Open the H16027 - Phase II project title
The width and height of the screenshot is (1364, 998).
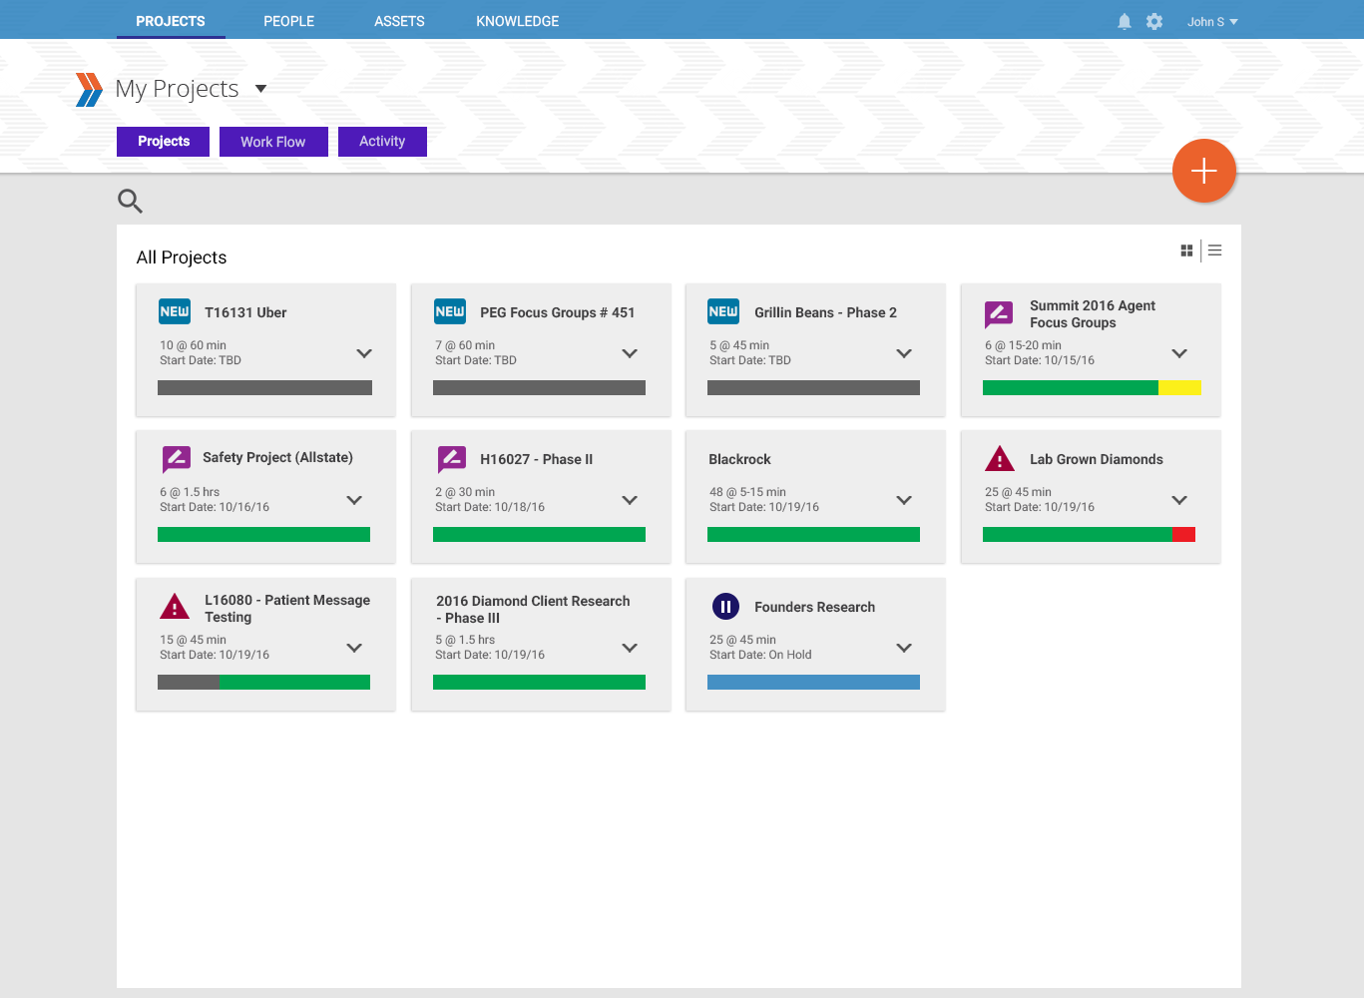pos(536,459)
